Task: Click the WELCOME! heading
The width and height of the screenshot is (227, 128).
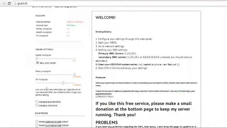Action: pyautogui.click(x=105, y=17)
